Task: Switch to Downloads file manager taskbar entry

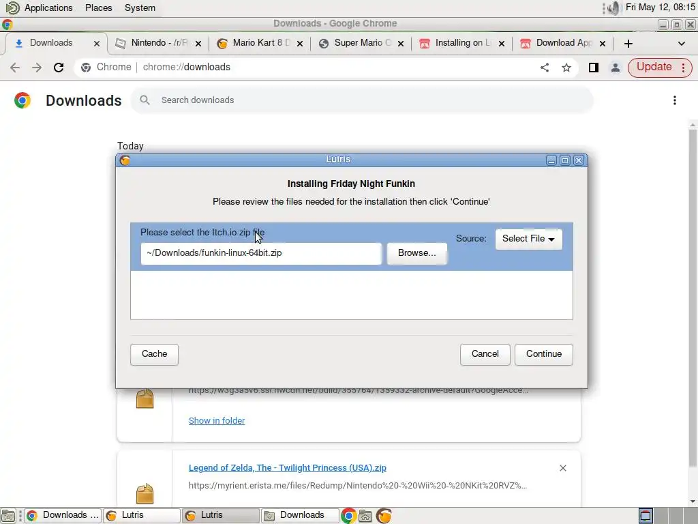Action: click(300, 516)
